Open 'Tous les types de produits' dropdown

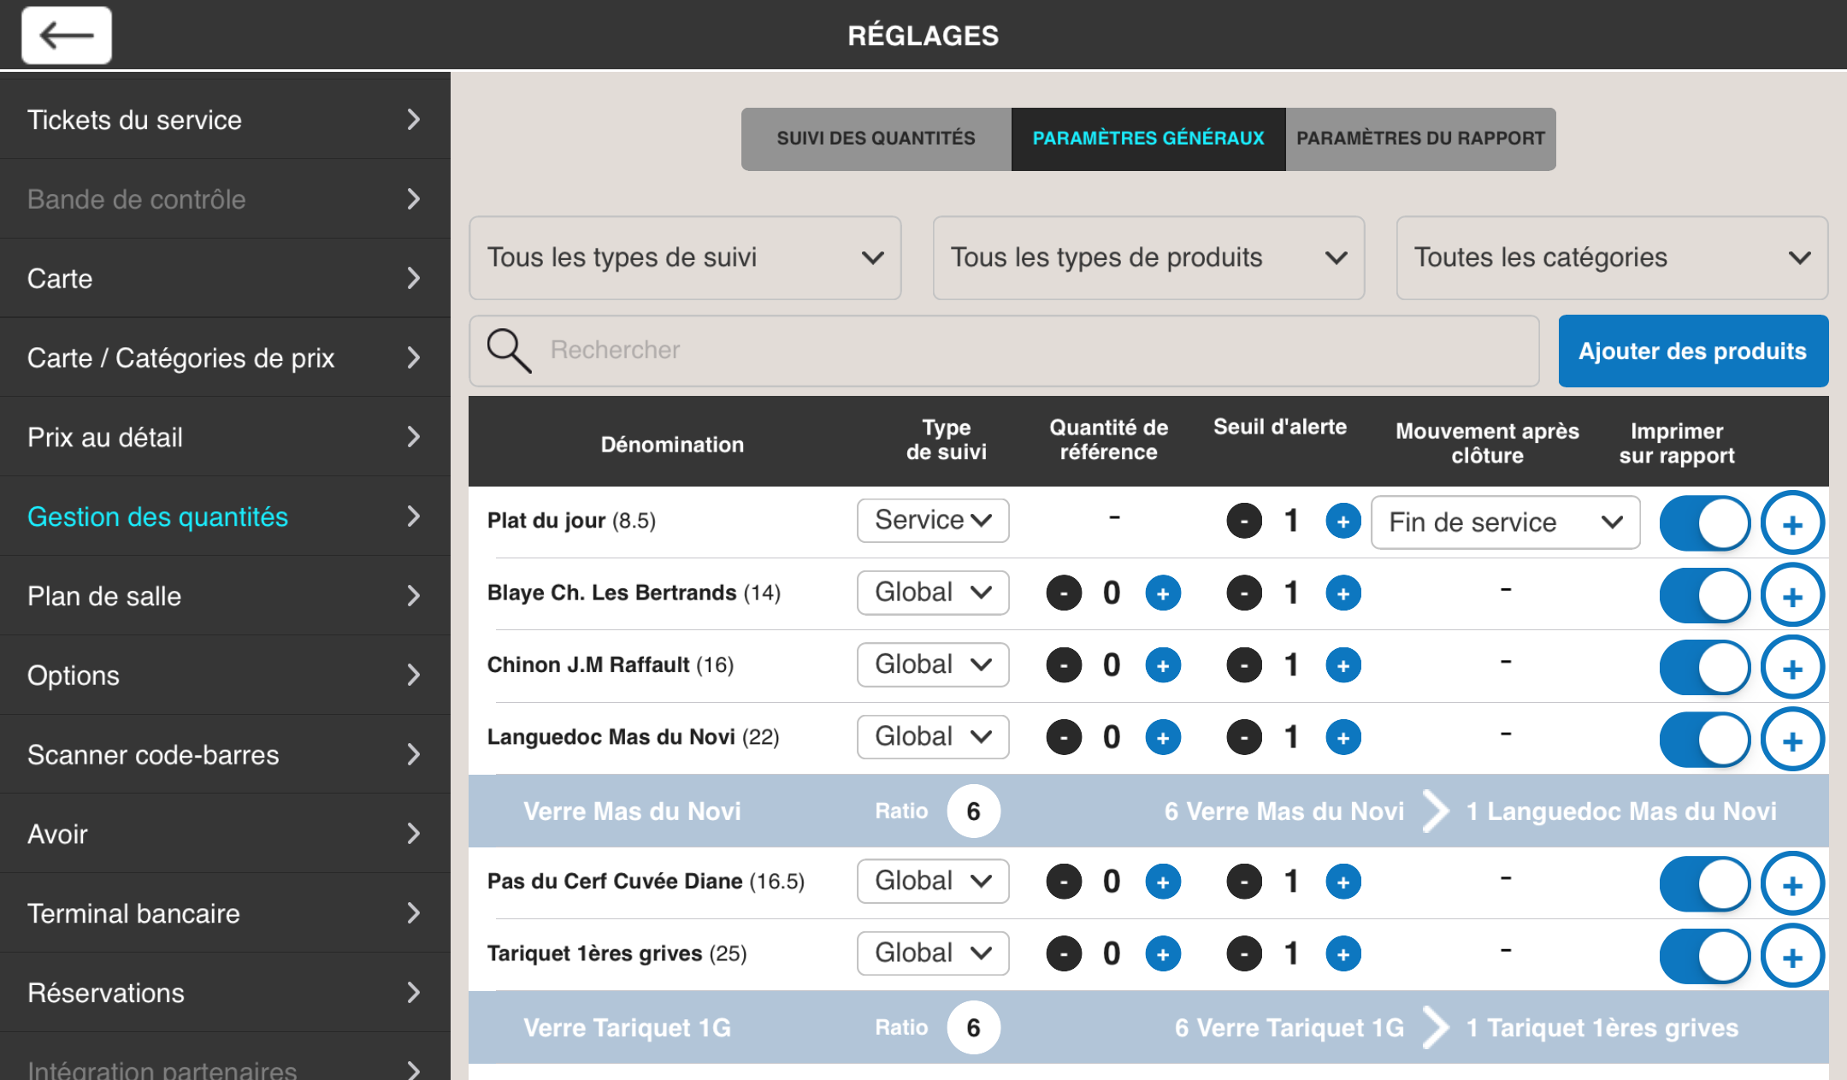tap(1148, 257)
